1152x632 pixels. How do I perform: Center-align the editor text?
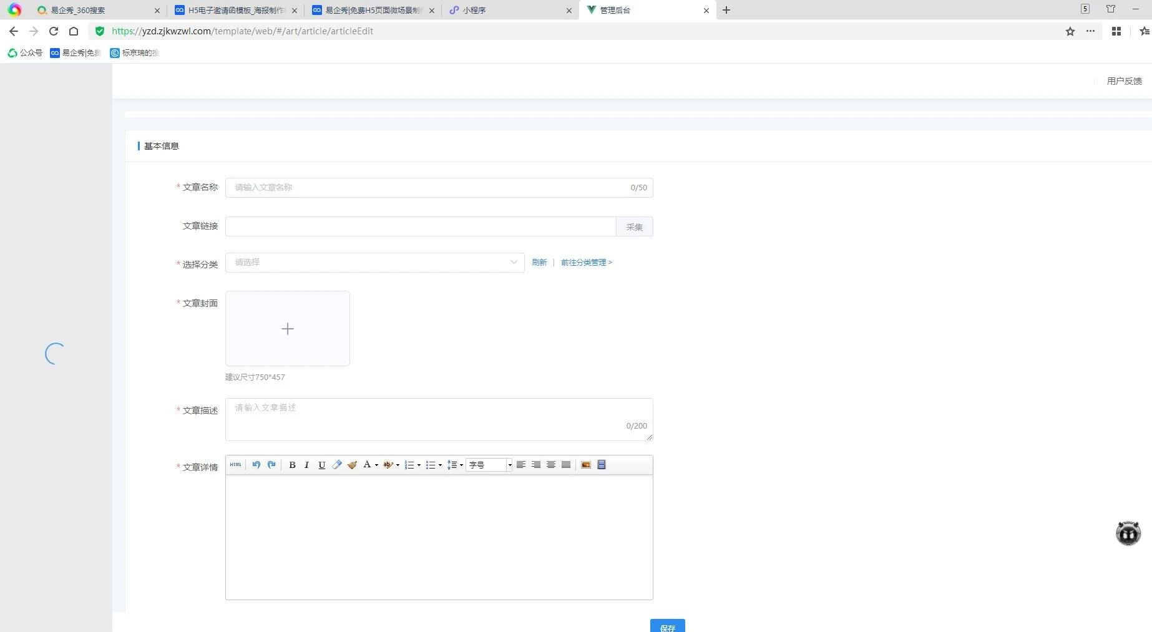550,465
